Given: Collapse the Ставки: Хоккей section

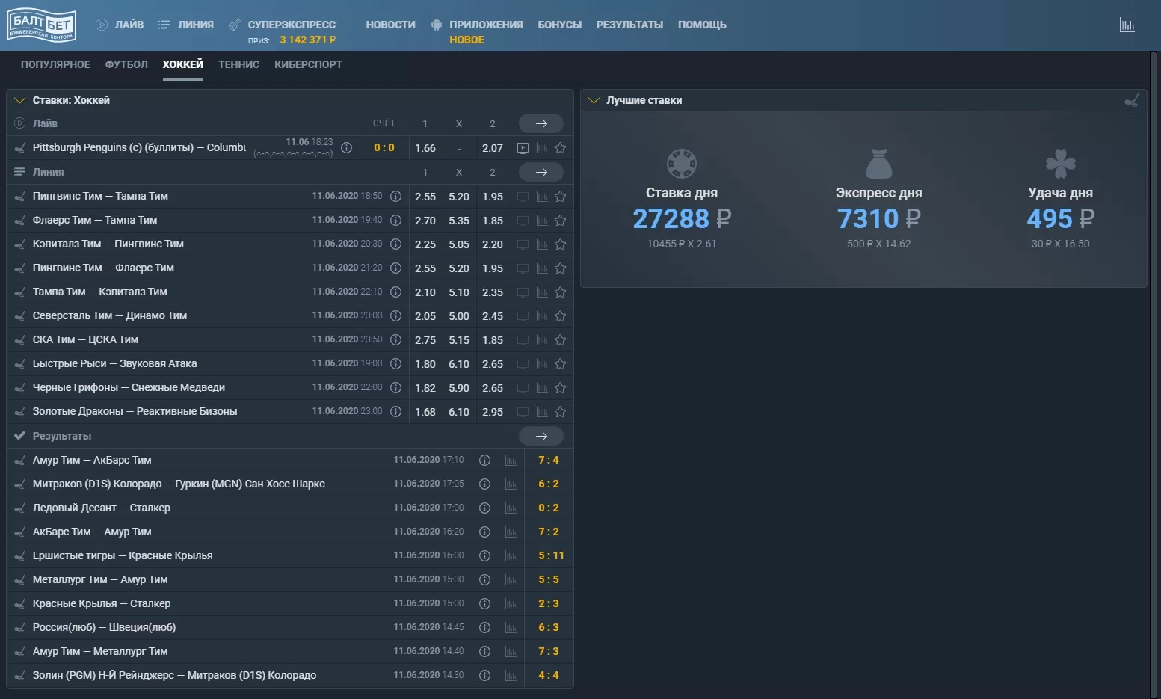Looking at the screenshot, I should 19,99.
